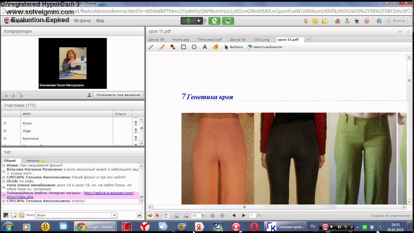Click Zoom in magnifier icon
Screen dimensions: 414x233
coord(176,216)
